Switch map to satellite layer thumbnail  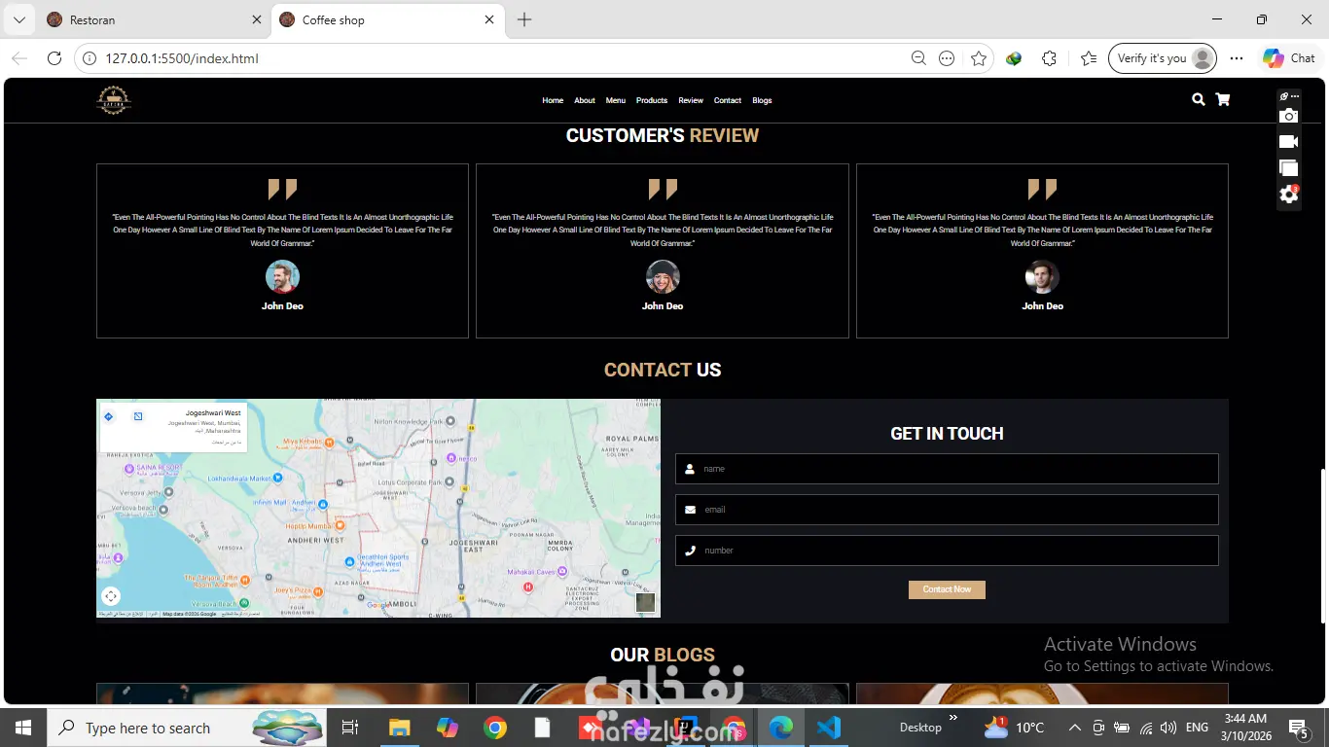pos(645,602)
